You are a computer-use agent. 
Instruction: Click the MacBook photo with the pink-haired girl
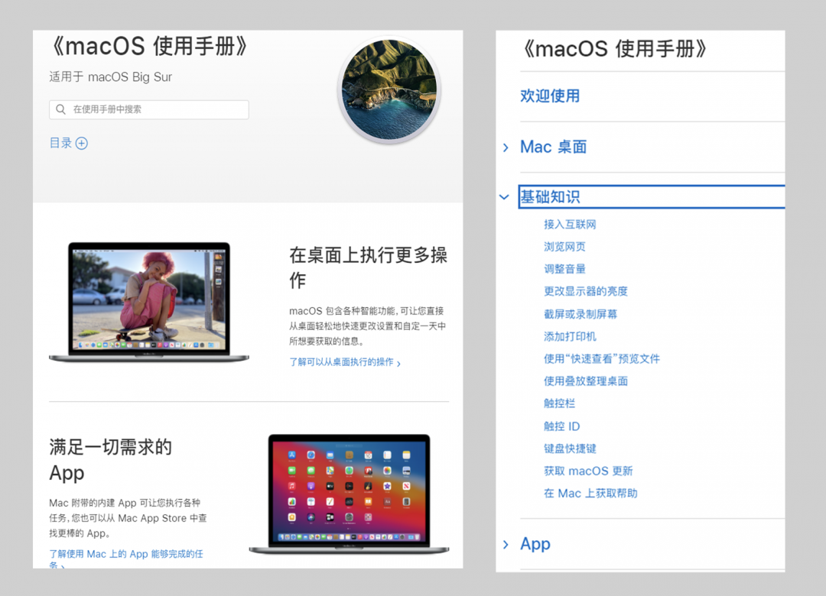click(x=149, y=303)
